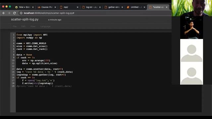Reload the page with the refresh icon

point(15,13)
